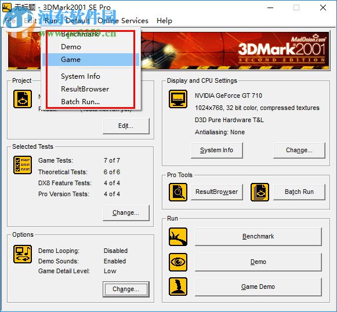Open the File menu

pyautogui.click(x=10, y=21)
